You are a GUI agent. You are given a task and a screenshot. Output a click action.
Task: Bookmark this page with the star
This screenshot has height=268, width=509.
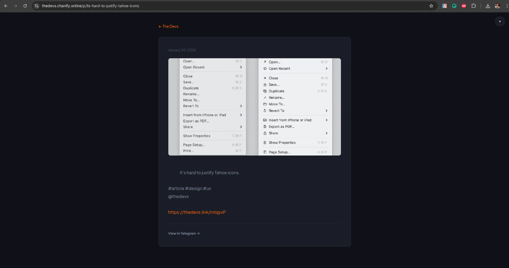(x=431, y=6)
